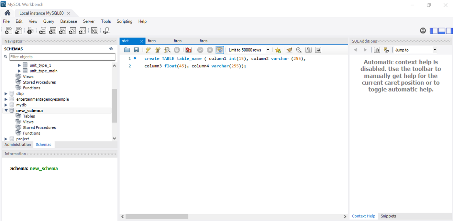Image resolution: width=453 pixels, height=221 pixels.
Task: Toggle invisible characters pilcrow button
Action: point(308,50)
